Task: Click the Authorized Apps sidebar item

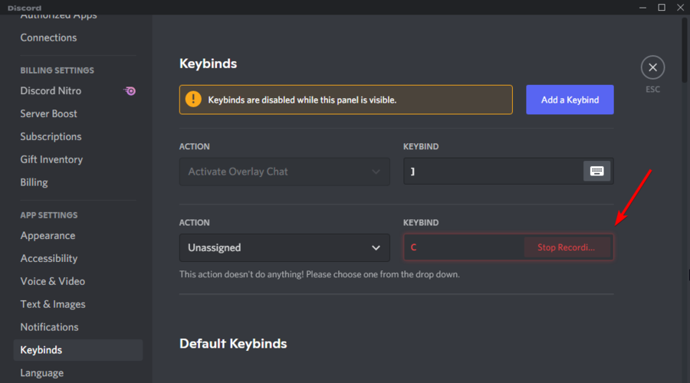Action: 58,18
